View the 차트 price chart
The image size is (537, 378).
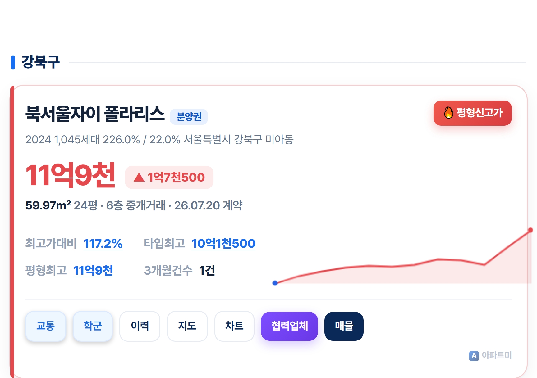point(234,326)
